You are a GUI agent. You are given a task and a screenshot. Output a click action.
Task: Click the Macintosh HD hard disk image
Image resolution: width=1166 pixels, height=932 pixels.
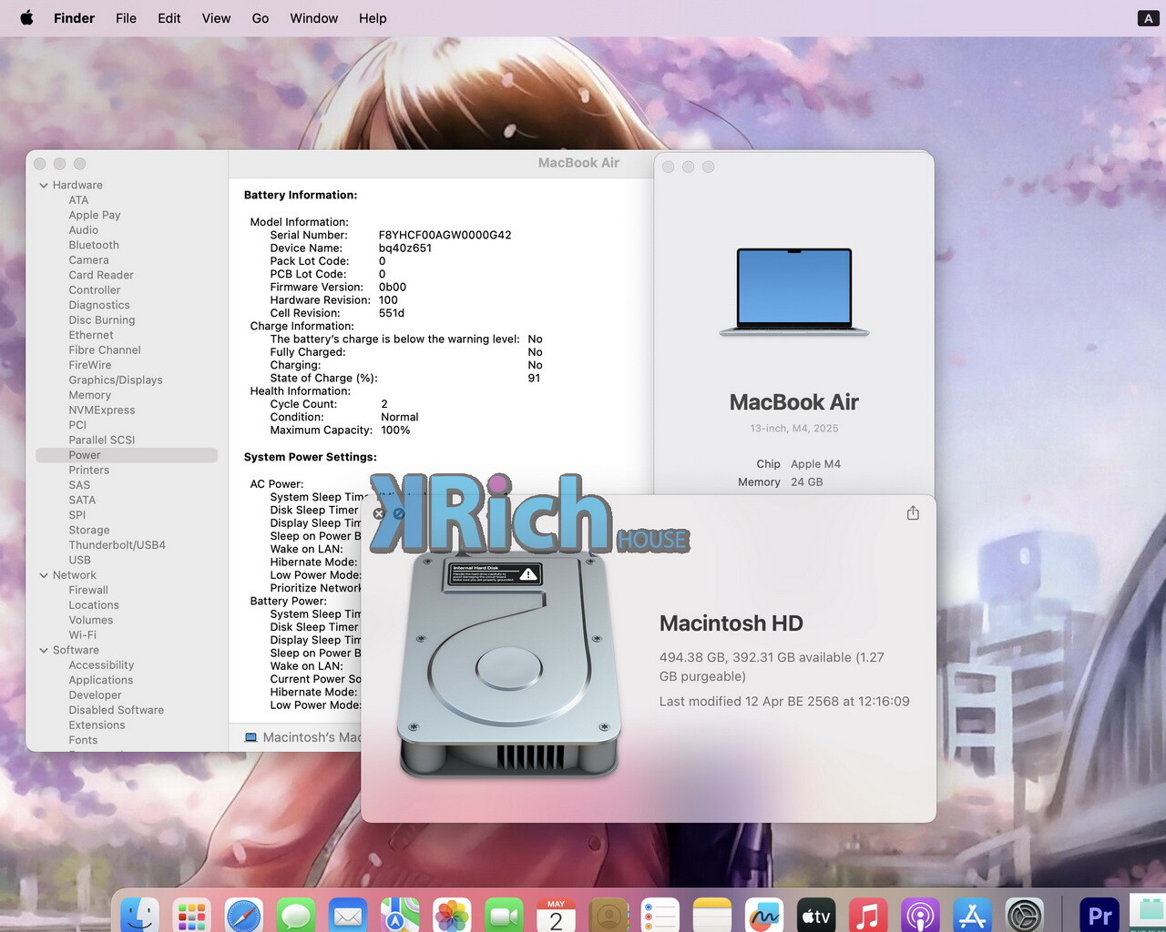click(509, 664)
